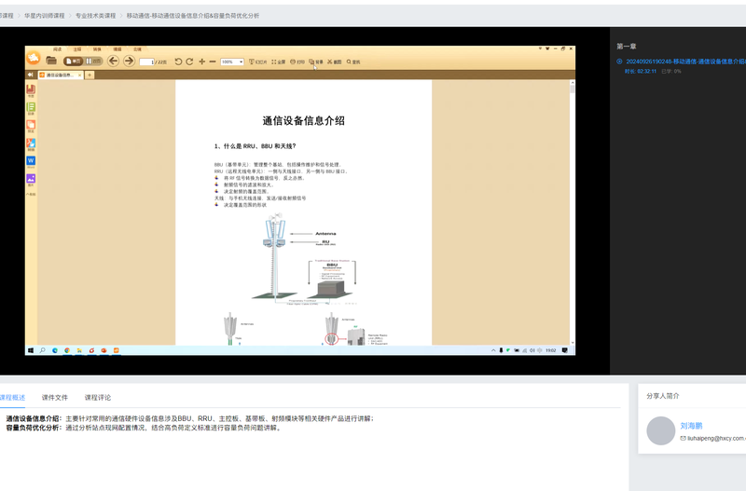Image resolution: width=746 pixels, height=491 pixels.
Task: Switch to double-page view mode
Action: click(93, 61)
